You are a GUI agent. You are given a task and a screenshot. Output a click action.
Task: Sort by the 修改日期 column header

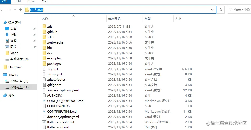[114, 19]
